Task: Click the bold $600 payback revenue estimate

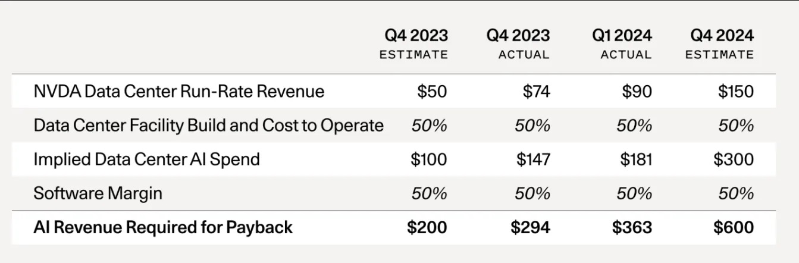Action: coord(734,227)
